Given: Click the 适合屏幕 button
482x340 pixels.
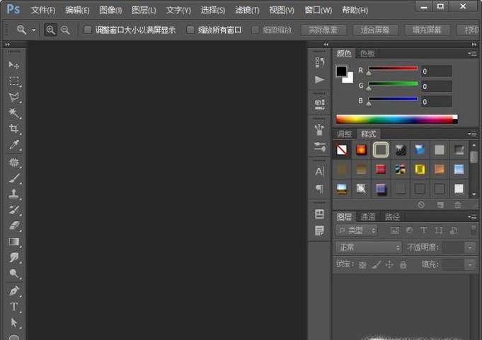Looking at the screenshot, I should coord(375,30).
